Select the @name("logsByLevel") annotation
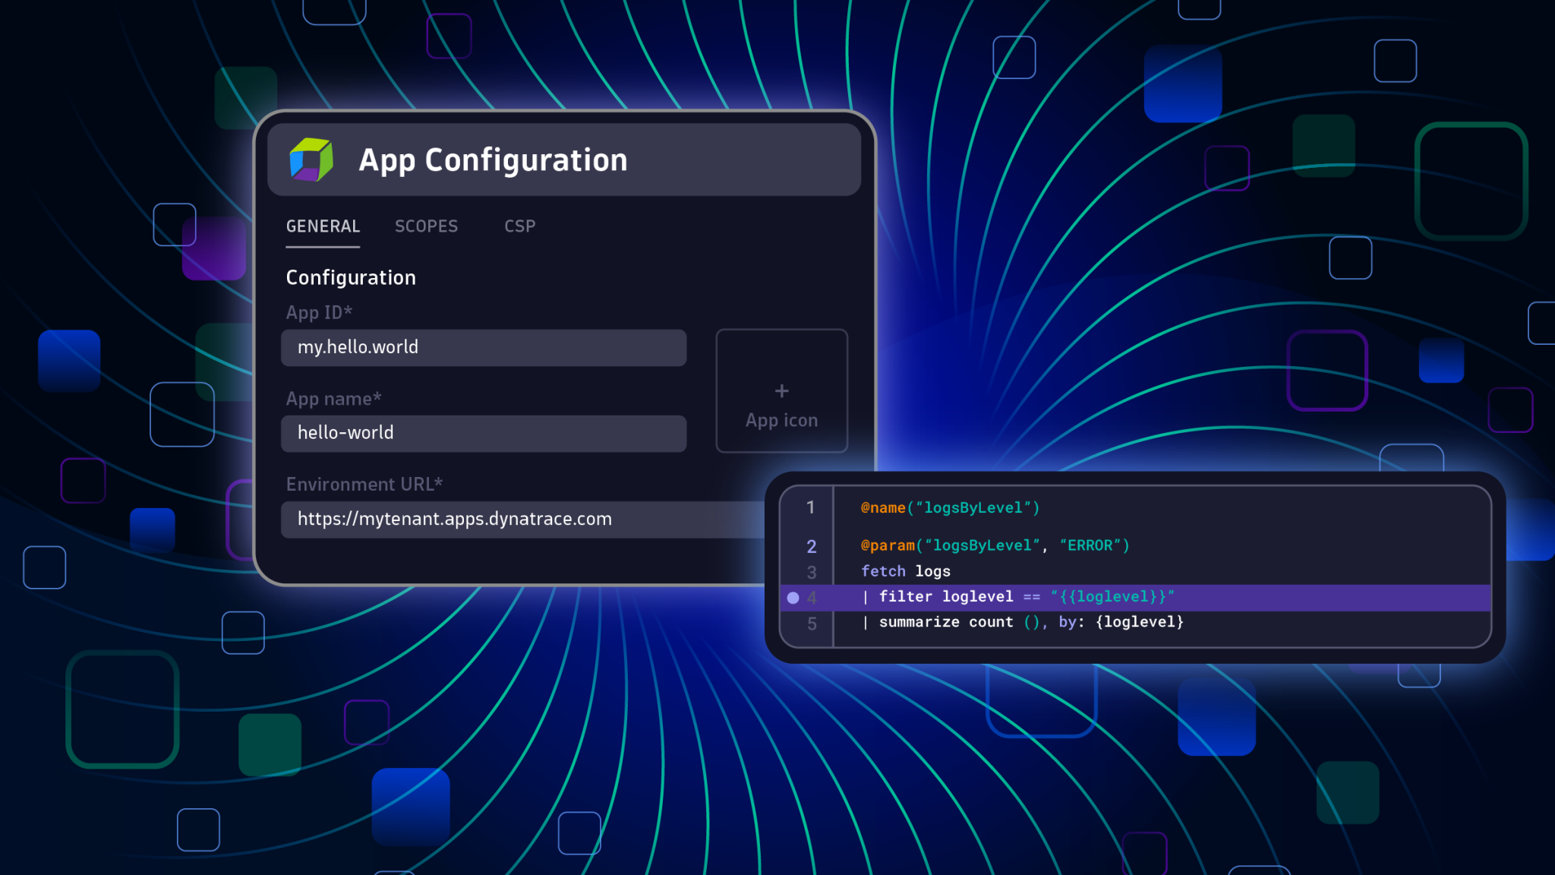1555x875 pixels. pyautogui.click(x=949, y=507)
